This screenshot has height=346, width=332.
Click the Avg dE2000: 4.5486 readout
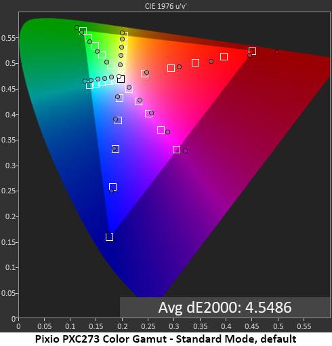click(225, 307)
